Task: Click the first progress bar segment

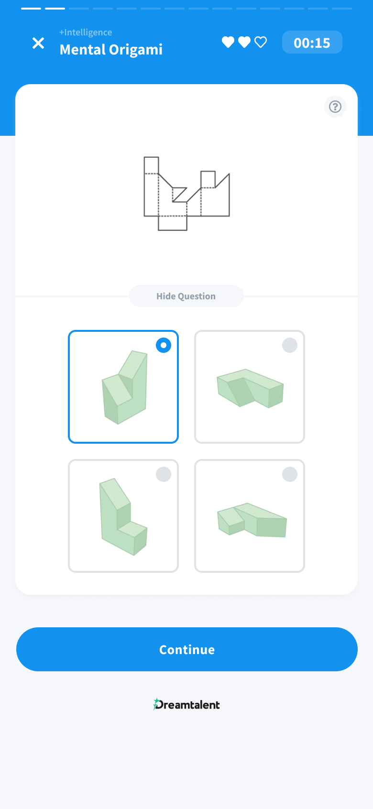Action: point(31,9)
